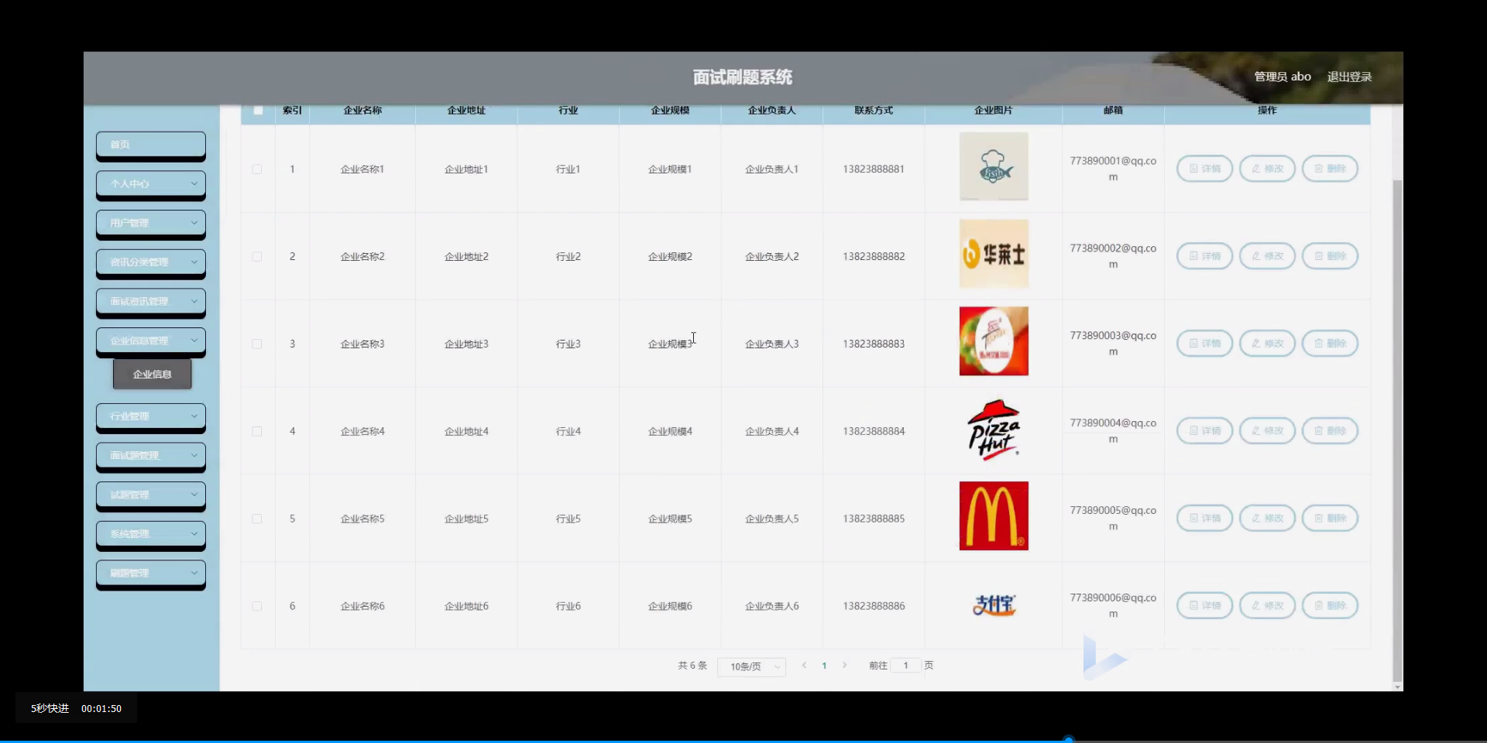Click 修改 for 企业名称4
The image size is (1487, 743).
pos(1267,431)
